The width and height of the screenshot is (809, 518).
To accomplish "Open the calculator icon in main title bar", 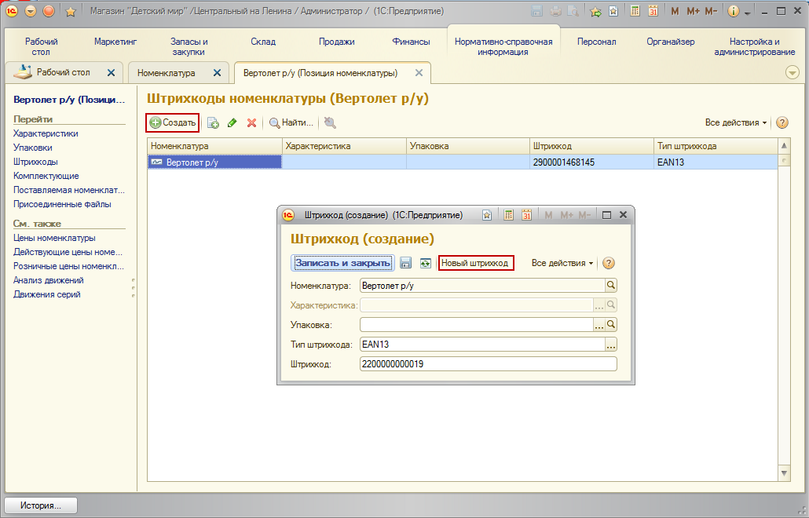I will (635, 11).
